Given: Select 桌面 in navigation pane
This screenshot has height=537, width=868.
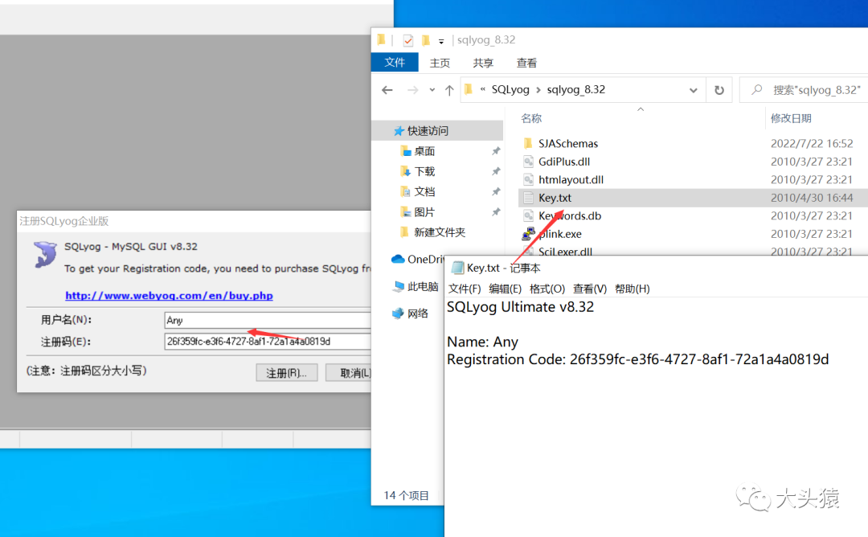Looking at the screenshot, I should point(424,151).
